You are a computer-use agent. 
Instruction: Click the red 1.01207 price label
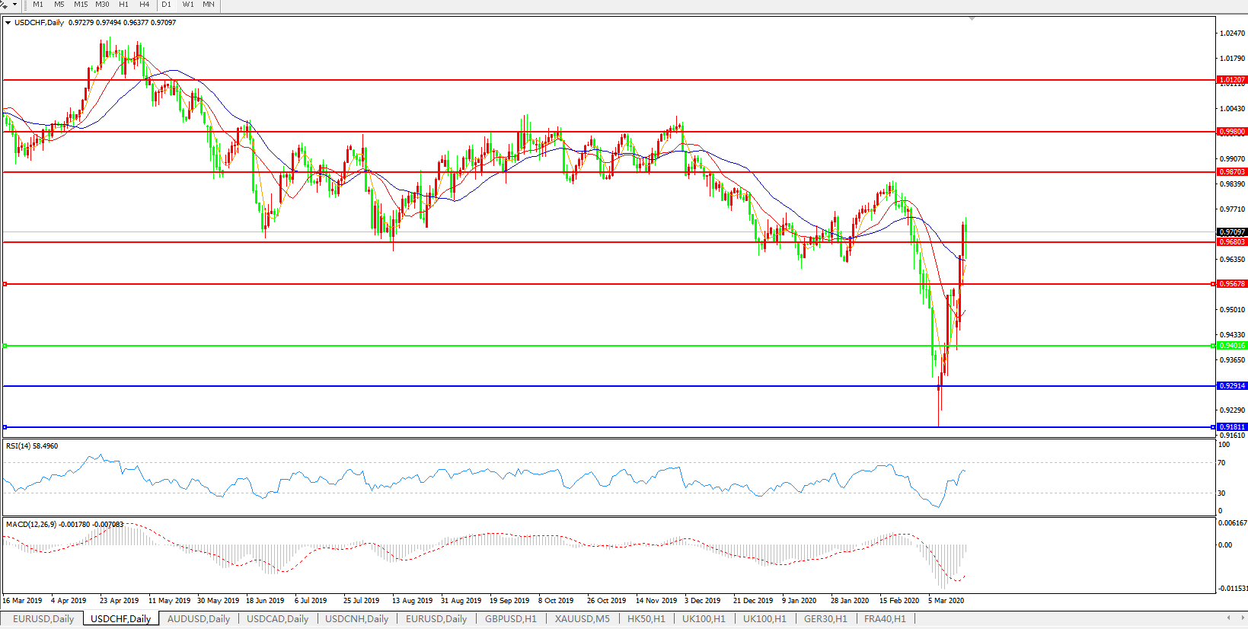pyautogui.click(x=1231, y=80)
